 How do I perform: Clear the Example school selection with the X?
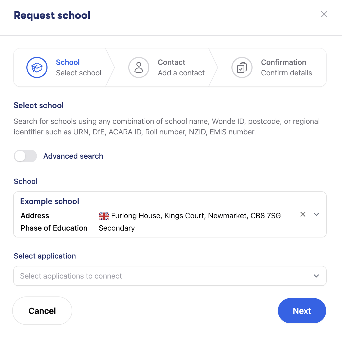tap(303, 214)
